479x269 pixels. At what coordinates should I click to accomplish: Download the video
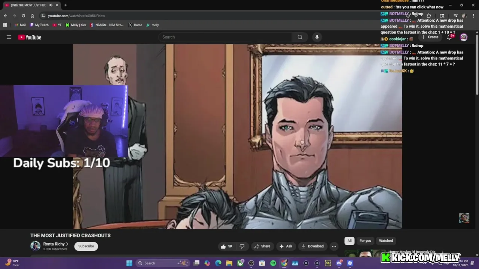(312, 246)
